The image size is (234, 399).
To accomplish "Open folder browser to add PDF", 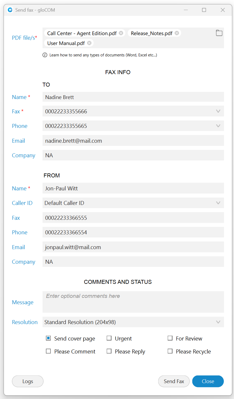I will tap(219, 33).
